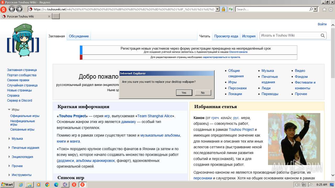This screenshot has width=335, height=188.
Task: Click the featured article photo thumbnail
Action: pos(294,139)
